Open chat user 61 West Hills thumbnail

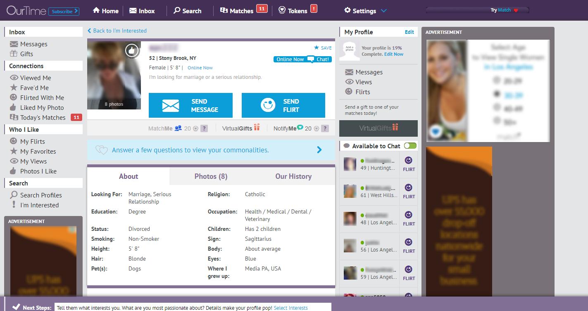350,191
